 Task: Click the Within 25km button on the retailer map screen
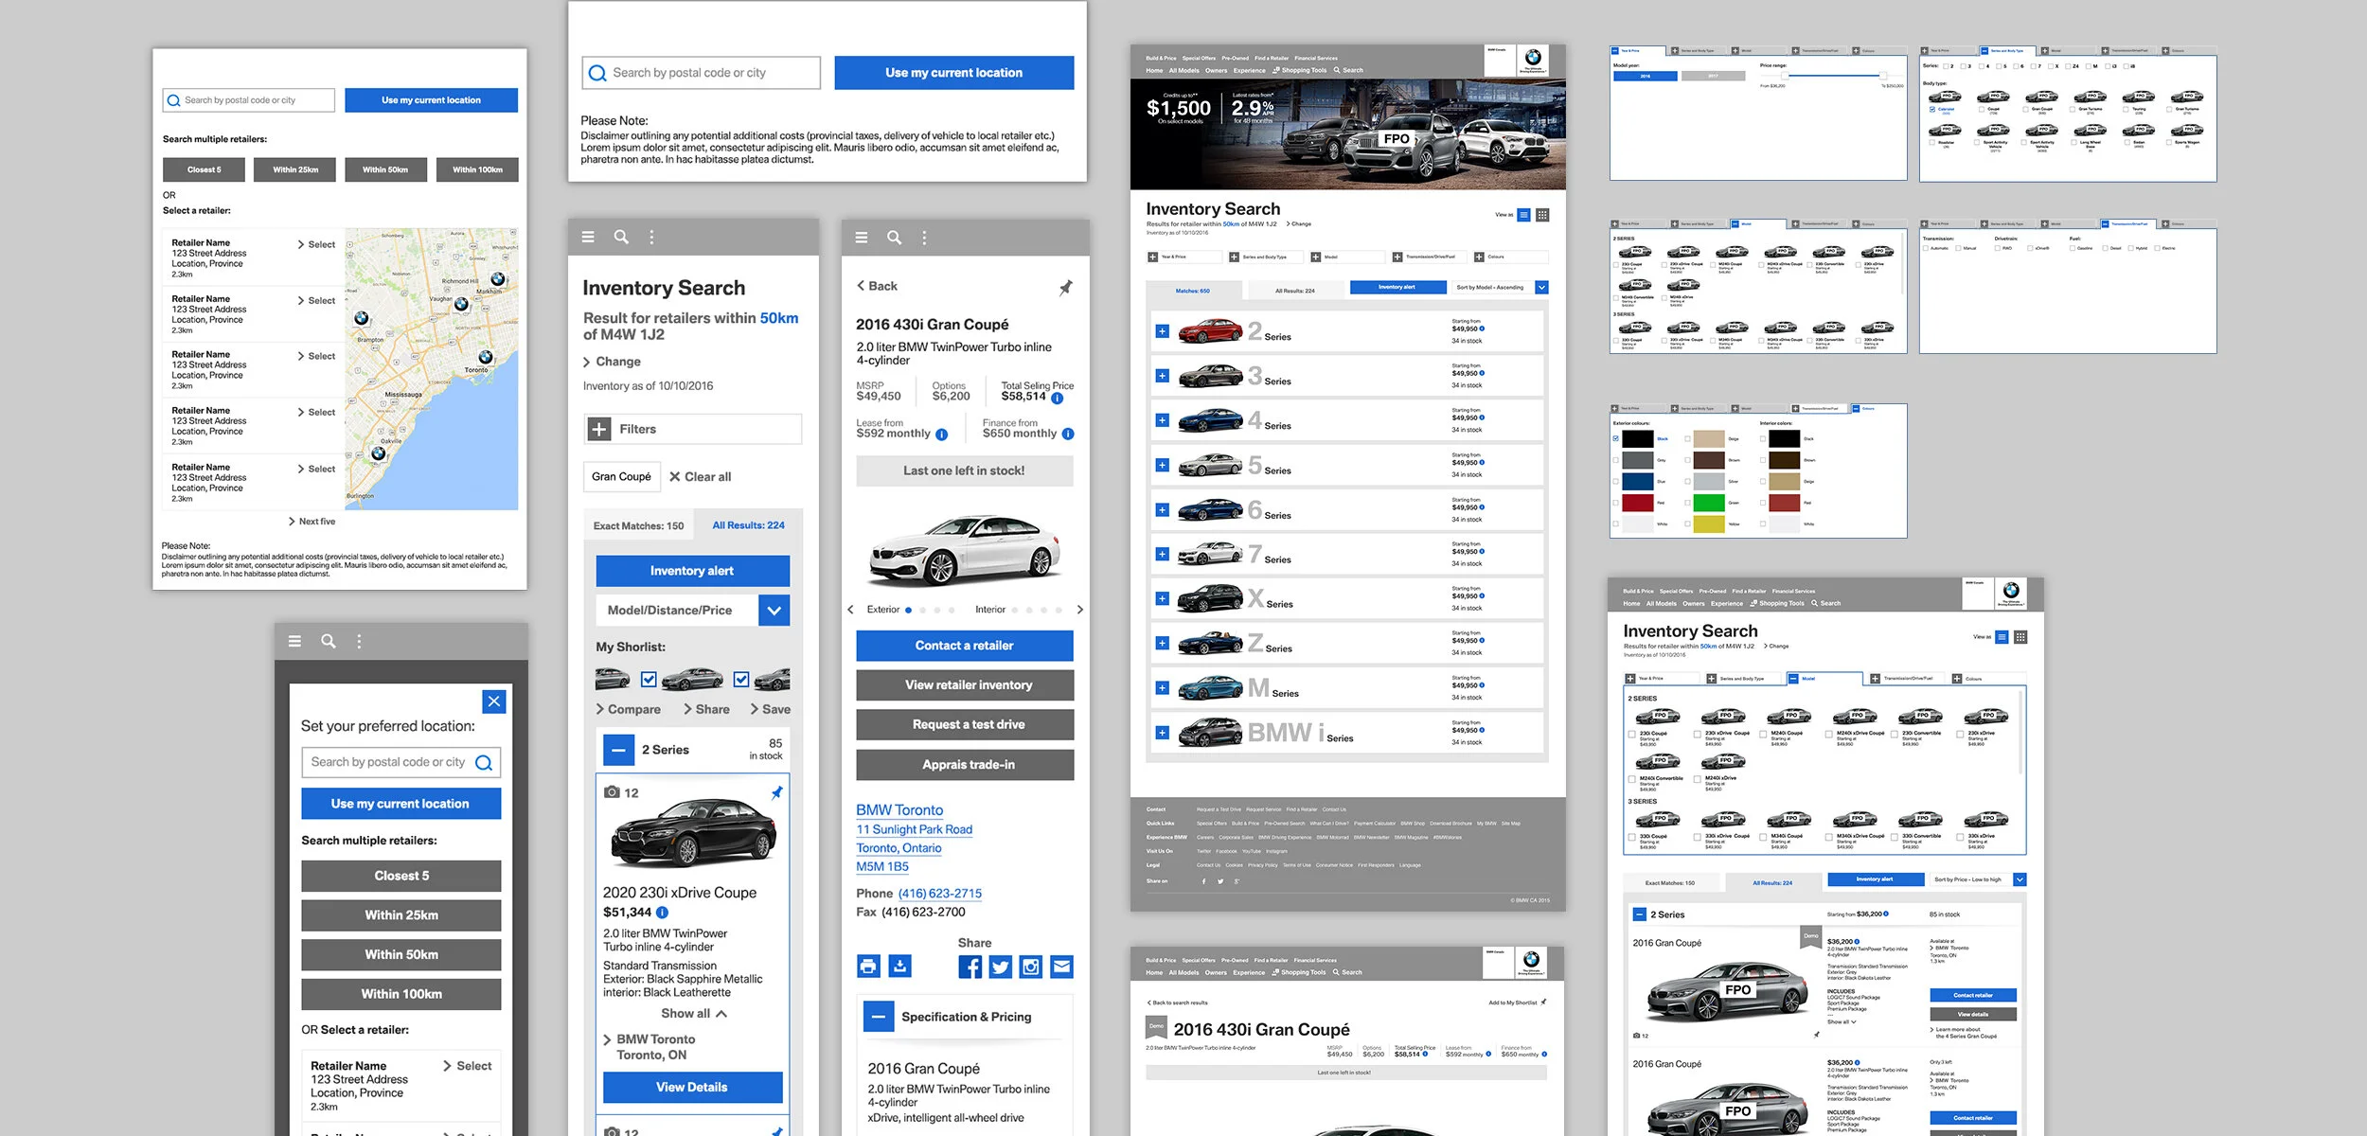295,169
